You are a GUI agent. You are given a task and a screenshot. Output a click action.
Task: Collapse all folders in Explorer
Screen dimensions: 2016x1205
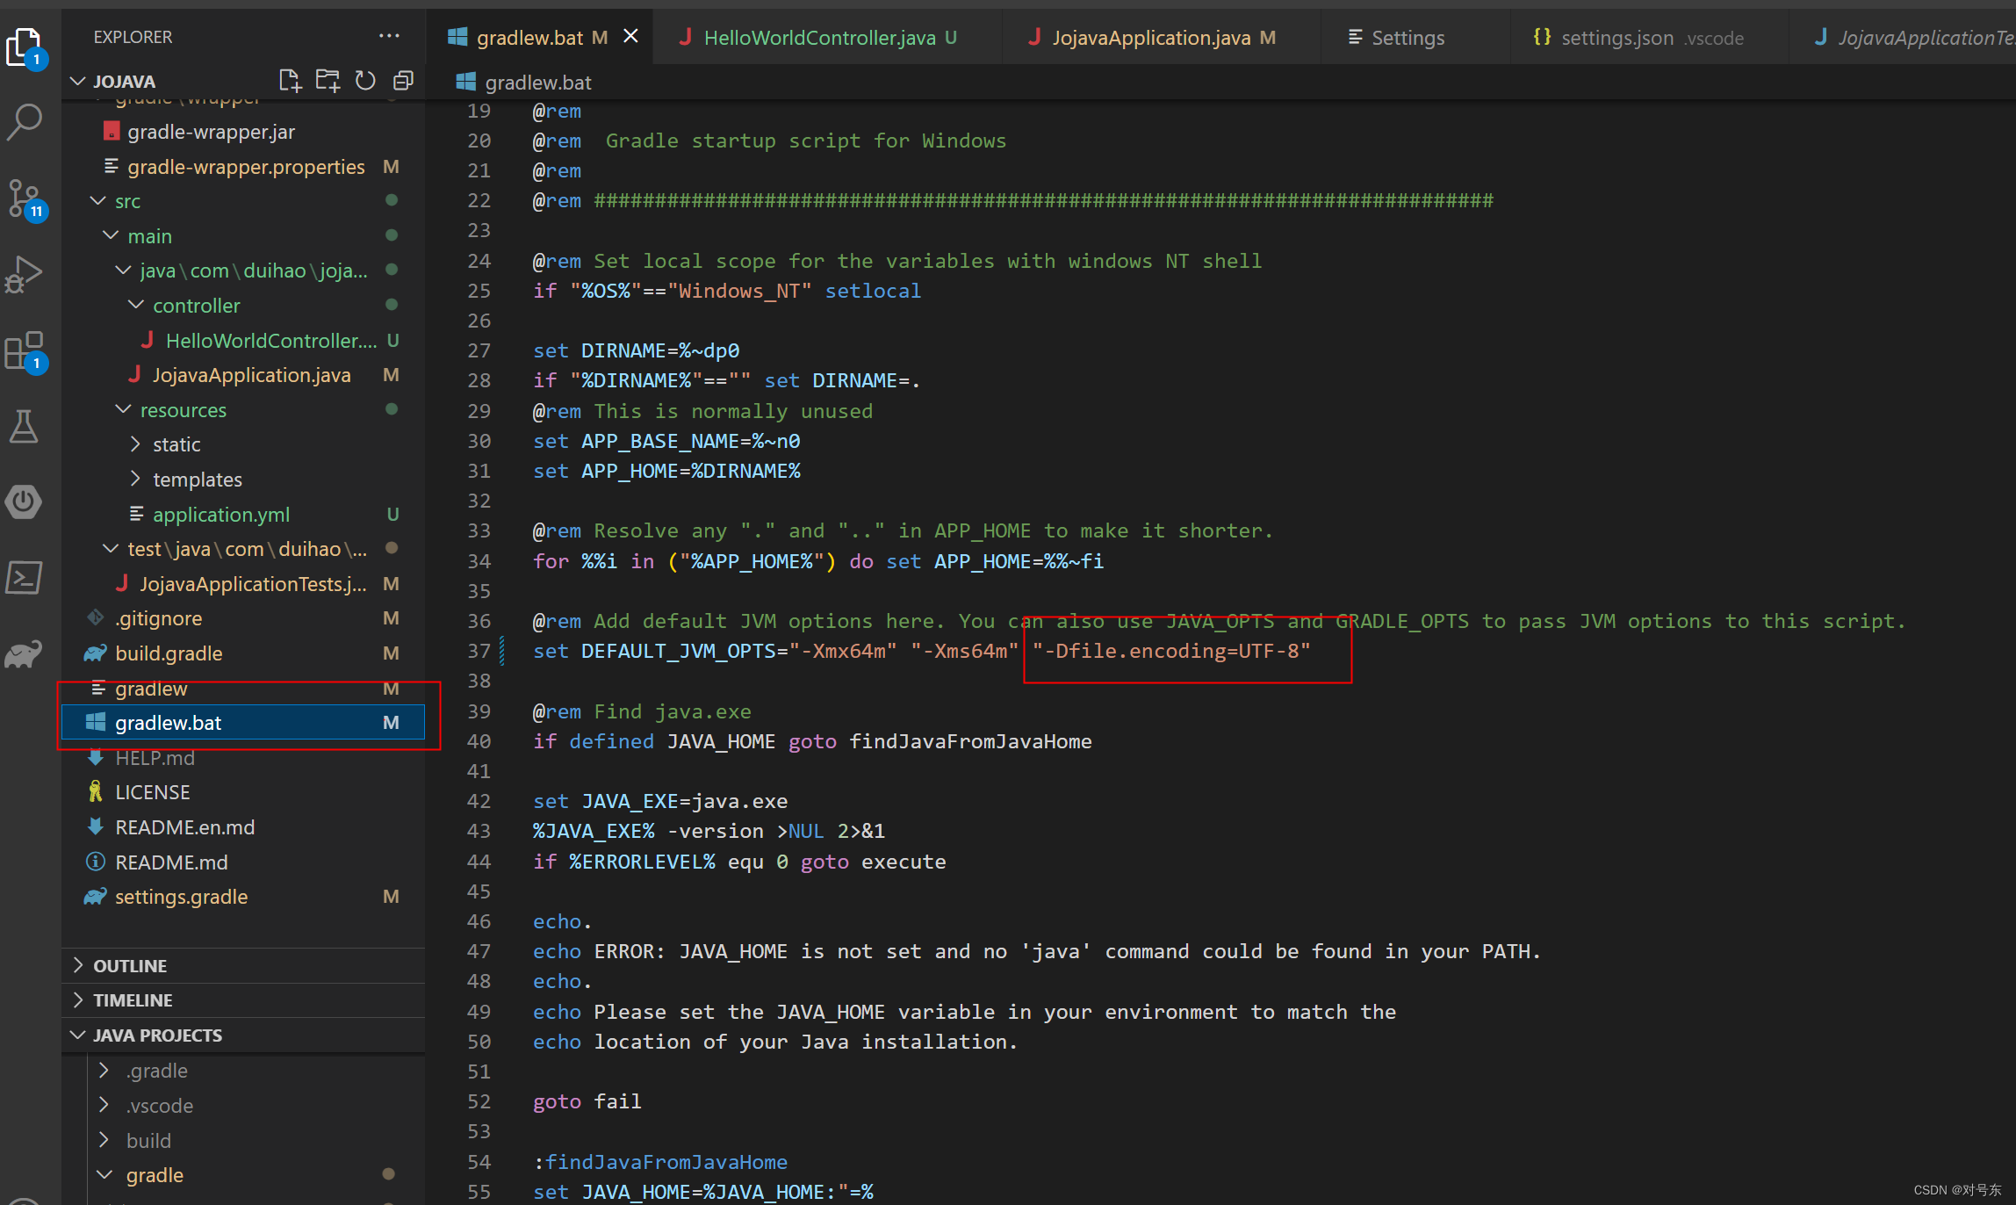click(x=403, y=81)
